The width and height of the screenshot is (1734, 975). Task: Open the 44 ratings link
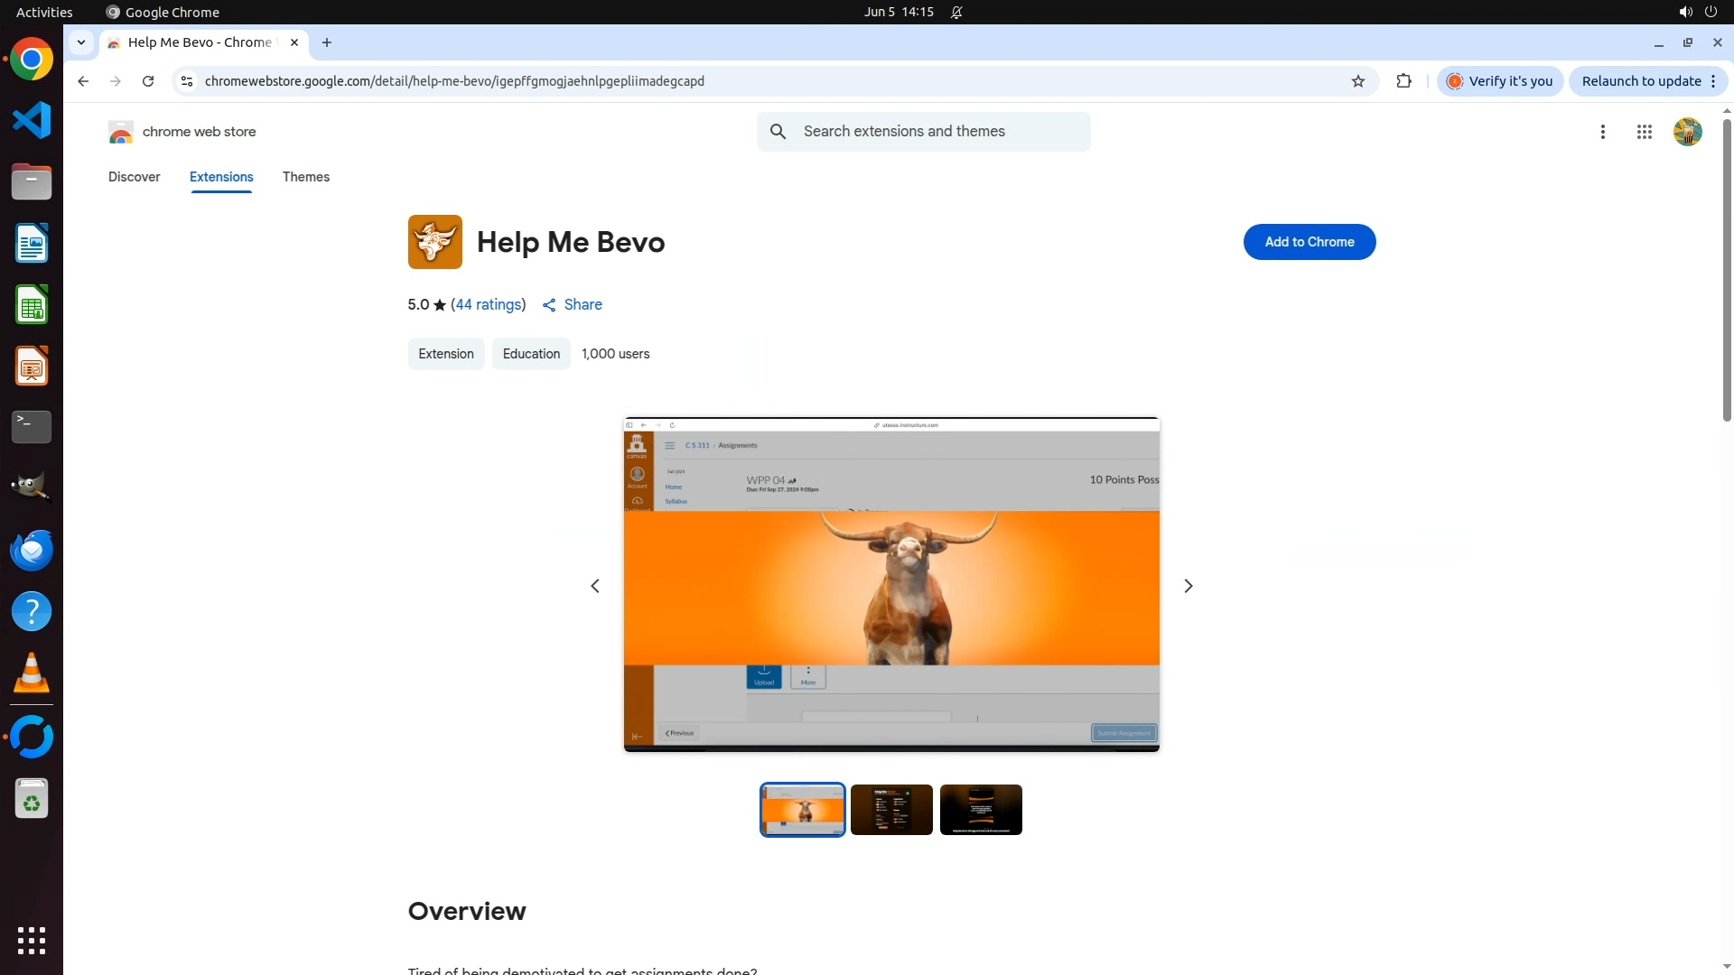pyautogui.click(x=488, y=305)
